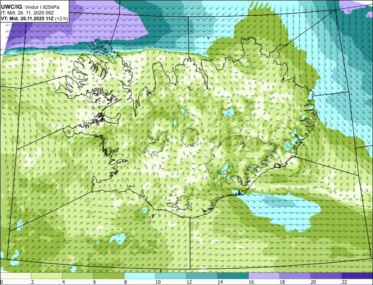This screenshot has height=285, width=373.
Task: Click the 12–14 teal legend swatch
Action: point(202,276)
